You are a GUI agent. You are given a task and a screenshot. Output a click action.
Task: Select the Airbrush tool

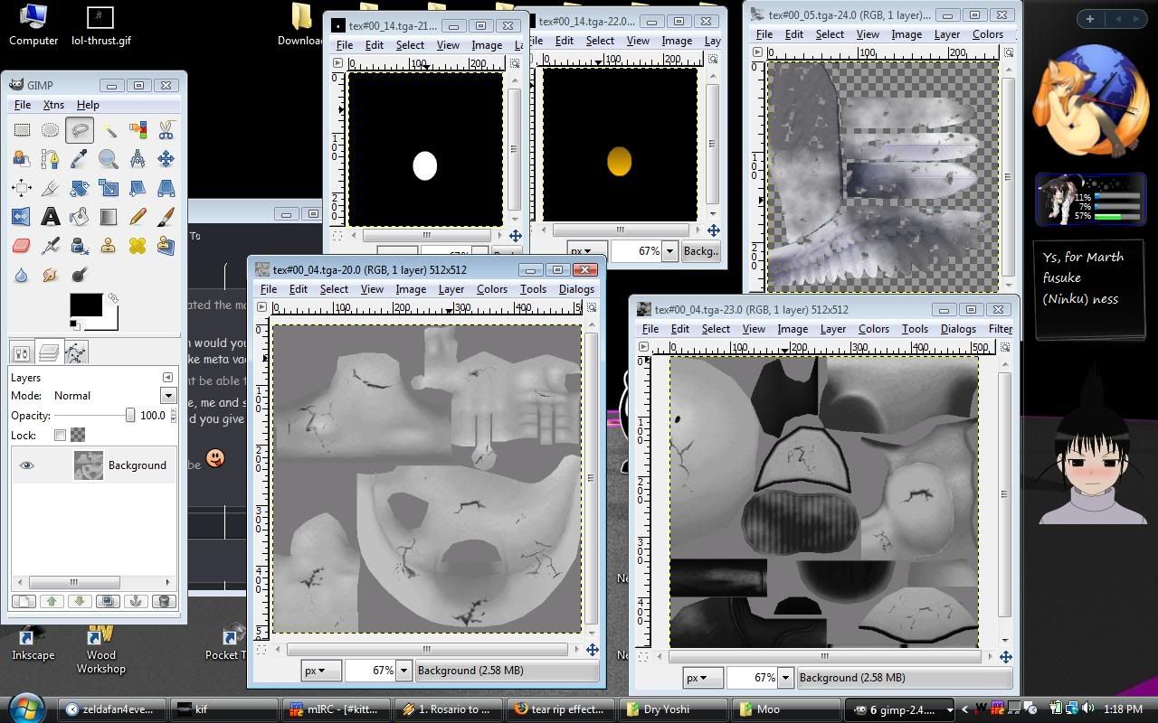click(x=50, y=245)
